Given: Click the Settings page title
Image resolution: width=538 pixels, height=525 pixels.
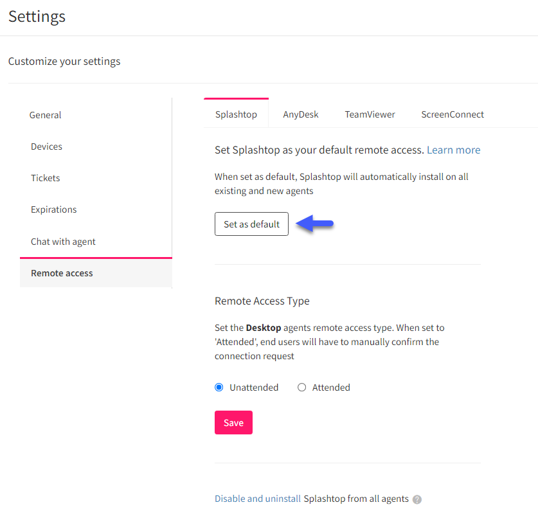Looking at the screenshot, I should [x=37, y=17].
